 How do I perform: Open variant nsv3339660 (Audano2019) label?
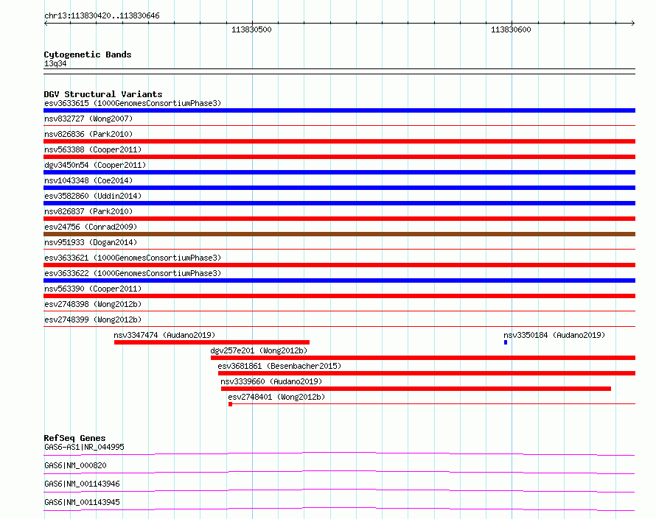pos(271,381)
